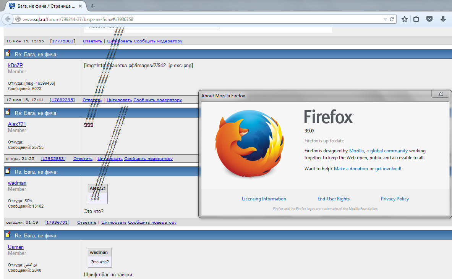This screenshot has height=279, width=452.
Task: Open the Privacy Policy link
Action: [395, 199]
